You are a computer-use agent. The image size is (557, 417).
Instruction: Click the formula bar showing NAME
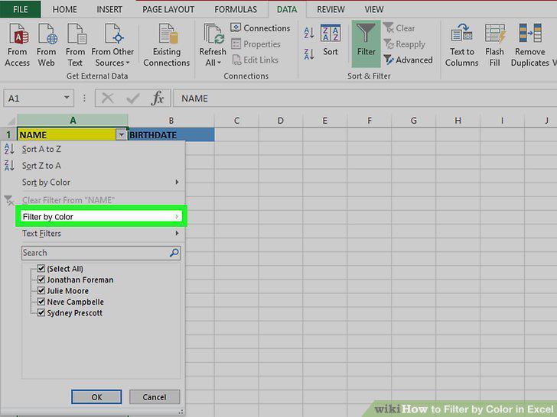pyautogui.click(x=365, y=99)
